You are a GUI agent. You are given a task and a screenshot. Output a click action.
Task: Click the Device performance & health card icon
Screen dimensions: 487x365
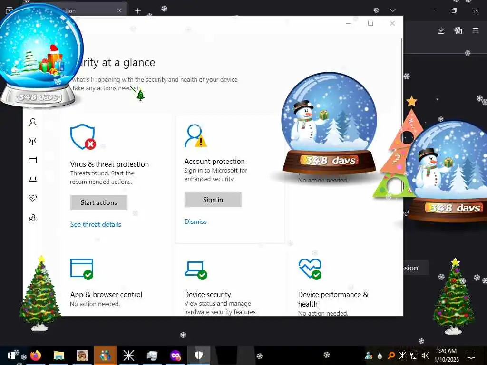310,269
